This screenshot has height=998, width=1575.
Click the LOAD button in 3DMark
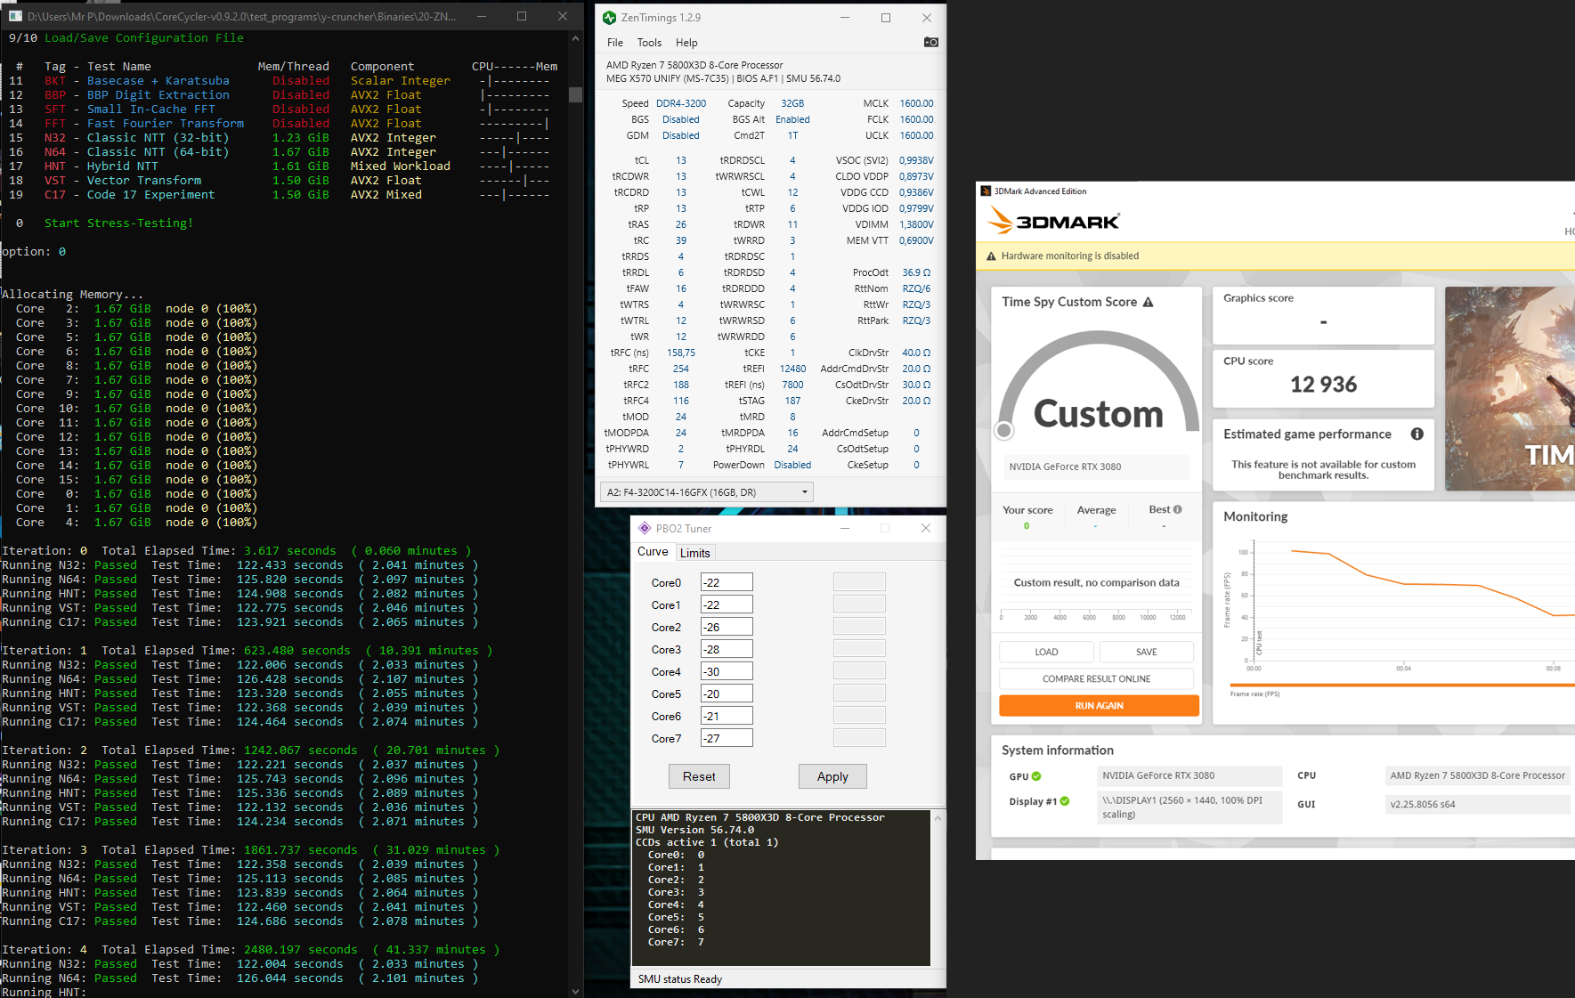click(x=1046, y=652)
